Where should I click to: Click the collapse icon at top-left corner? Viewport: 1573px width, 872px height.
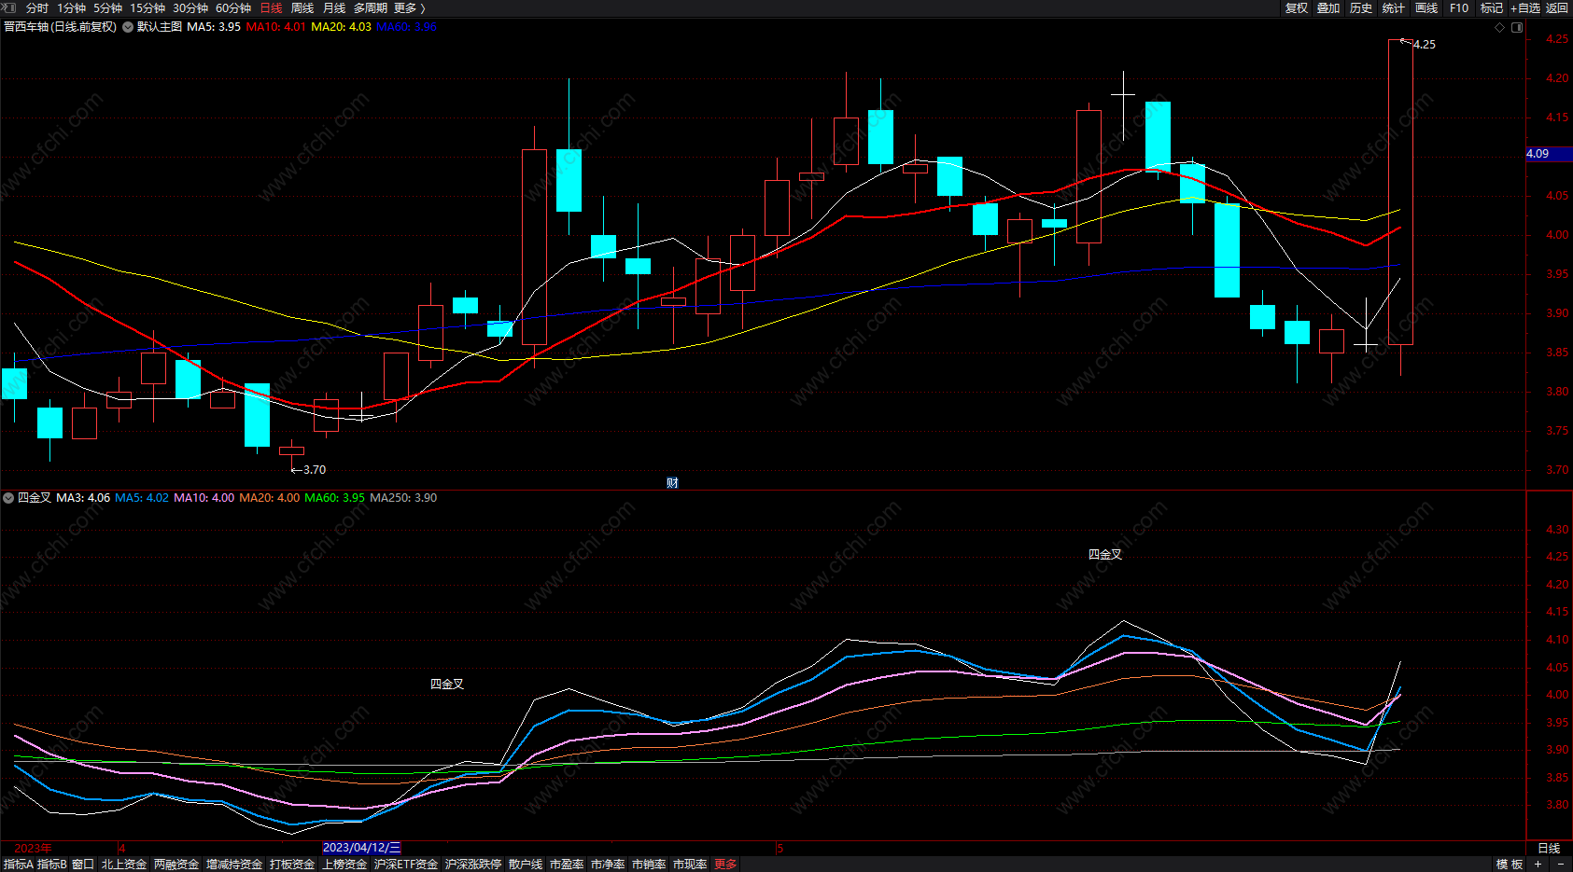(7, 7)
